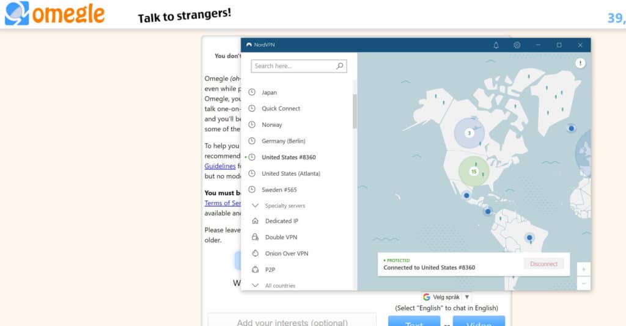Choose Double VPN specialty server
This screenshot has width=626, height=326.
pos(281,237)
